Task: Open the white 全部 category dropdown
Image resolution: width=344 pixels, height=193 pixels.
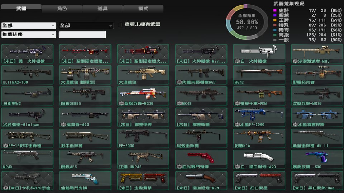Action: [x=28, y=26]
